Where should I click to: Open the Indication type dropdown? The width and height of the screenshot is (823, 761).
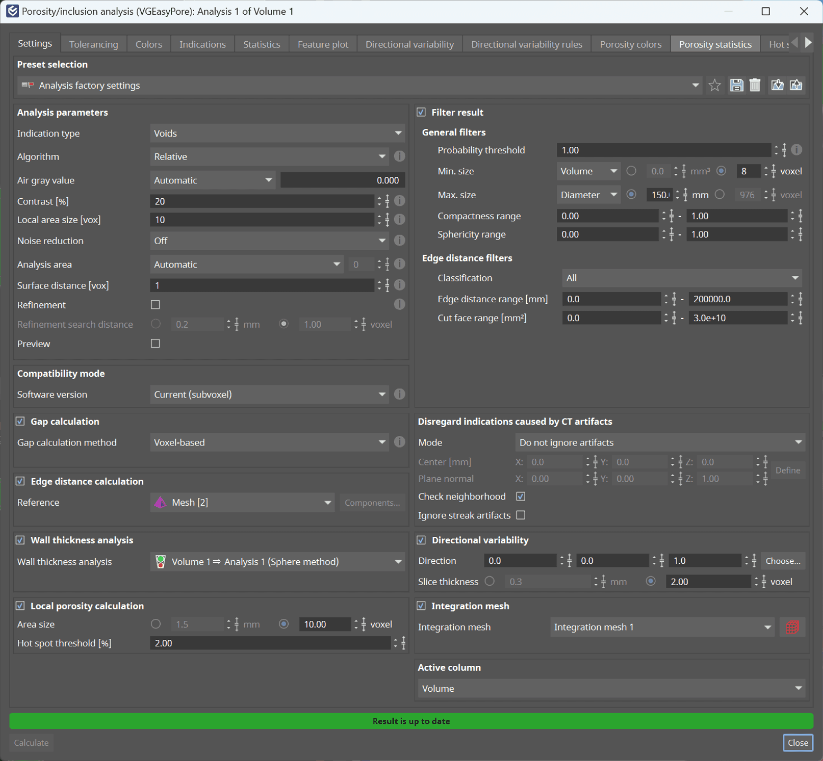(x=277, y=134)
